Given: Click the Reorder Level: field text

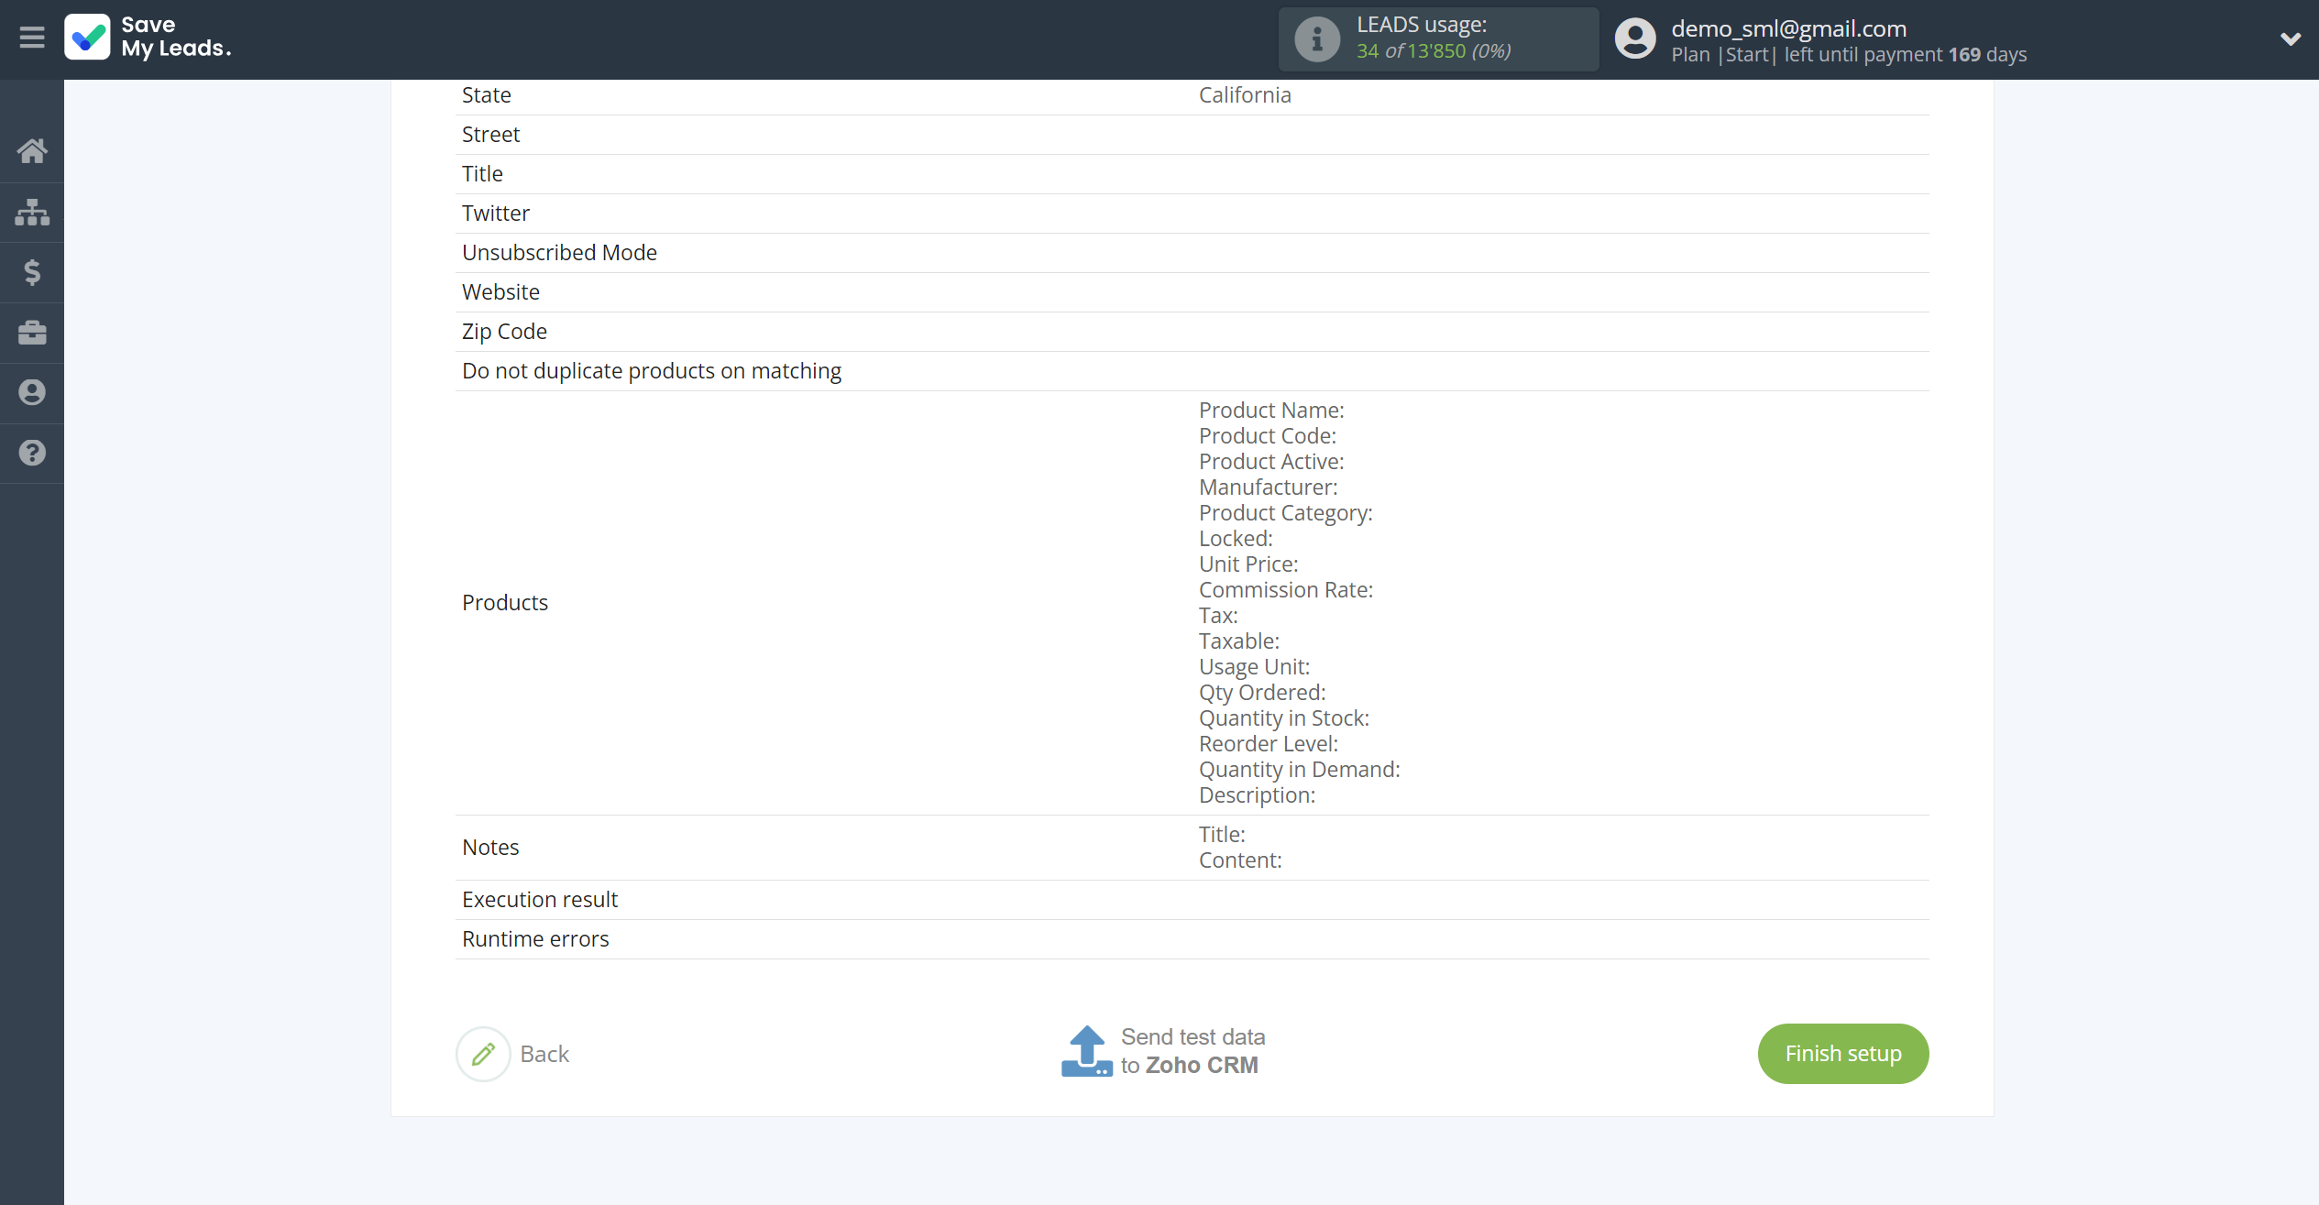Looking at the screenshot, I should (x=1269, y=744).
